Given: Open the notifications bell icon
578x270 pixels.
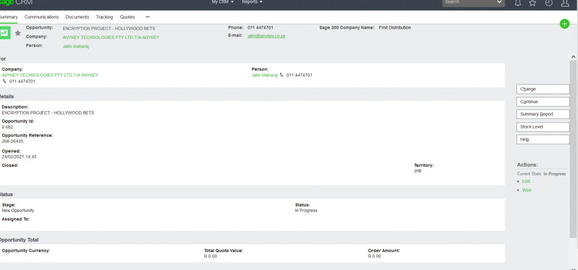Looking at the screenshot, I should 518,3.
